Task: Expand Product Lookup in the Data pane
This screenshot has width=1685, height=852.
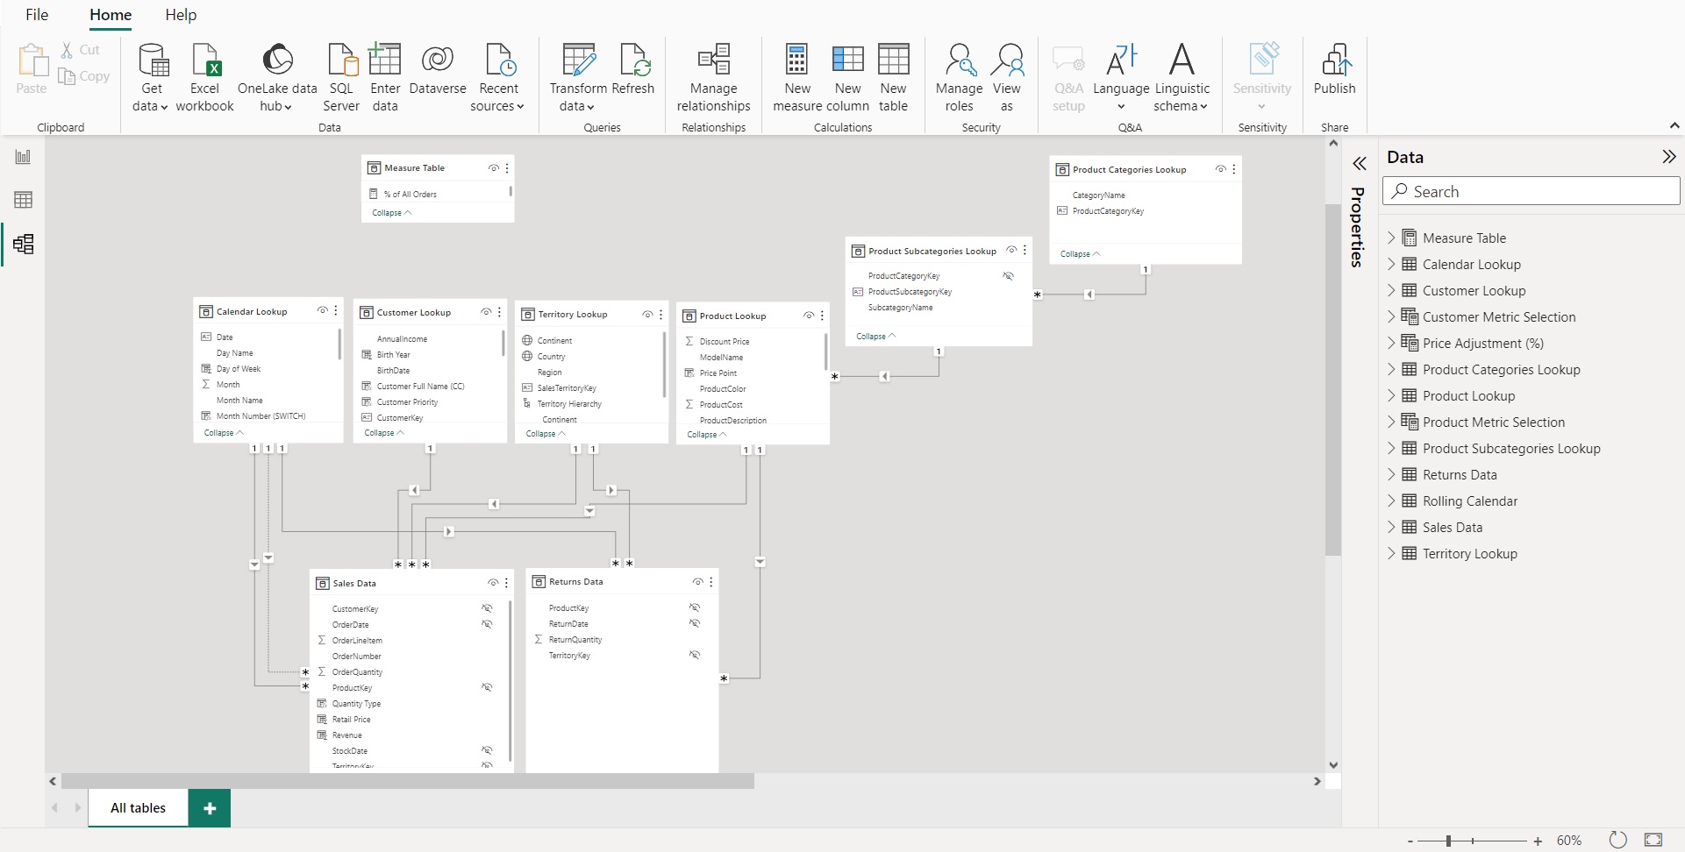Action: pos(1392,395)
